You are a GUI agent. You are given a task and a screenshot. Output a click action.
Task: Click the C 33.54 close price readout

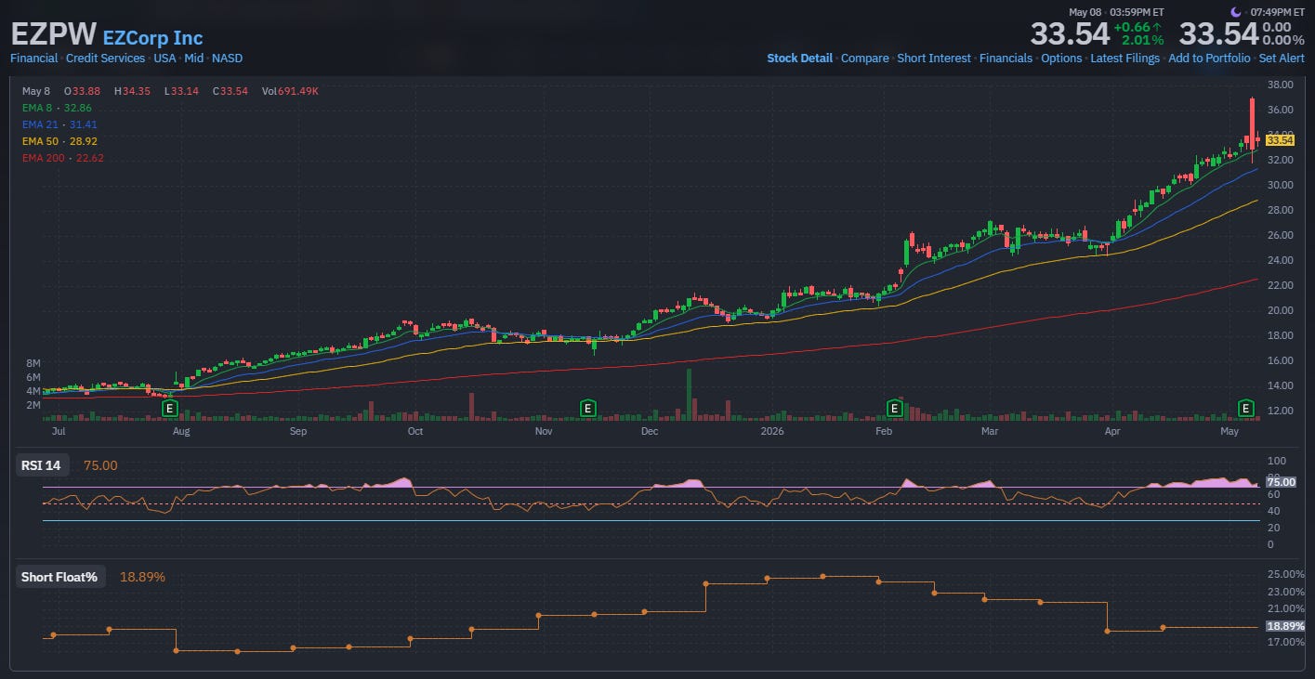coord(230,91)
